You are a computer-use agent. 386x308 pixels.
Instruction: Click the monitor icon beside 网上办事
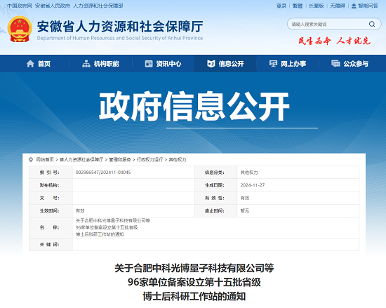pyautogui.click(x=273, y=64)
